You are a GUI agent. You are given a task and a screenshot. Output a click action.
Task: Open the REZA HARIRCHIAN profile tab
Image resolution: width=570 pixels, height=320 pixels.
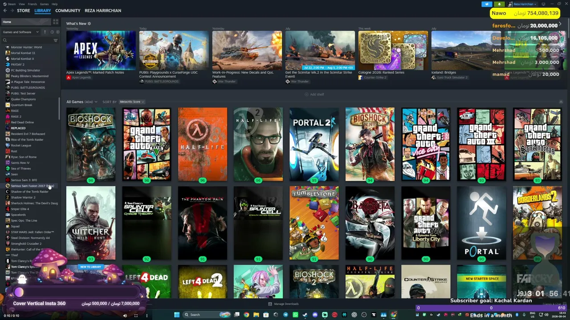click(103, 11)
